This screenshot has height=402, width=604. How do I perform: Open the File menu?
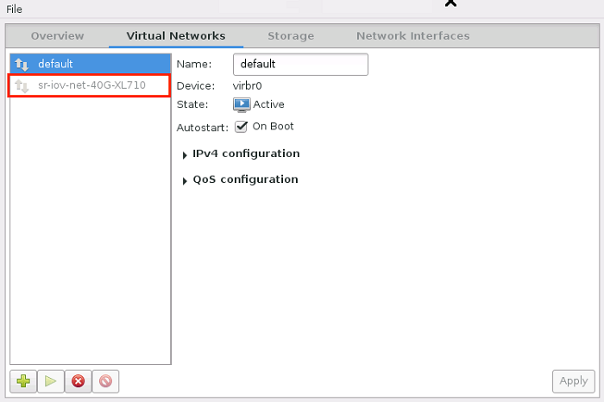pyautogui.click(x=15, y=9)
